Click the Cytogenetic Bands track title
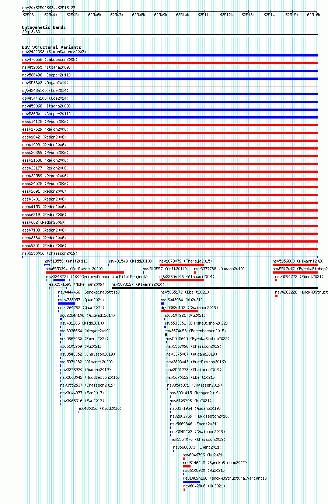 click(44, 27)
